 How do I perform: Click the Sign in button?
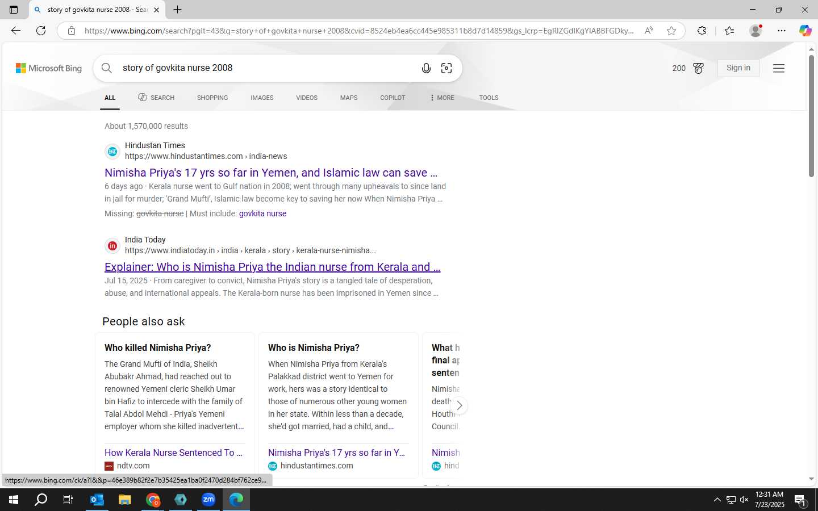click(738, 68)
